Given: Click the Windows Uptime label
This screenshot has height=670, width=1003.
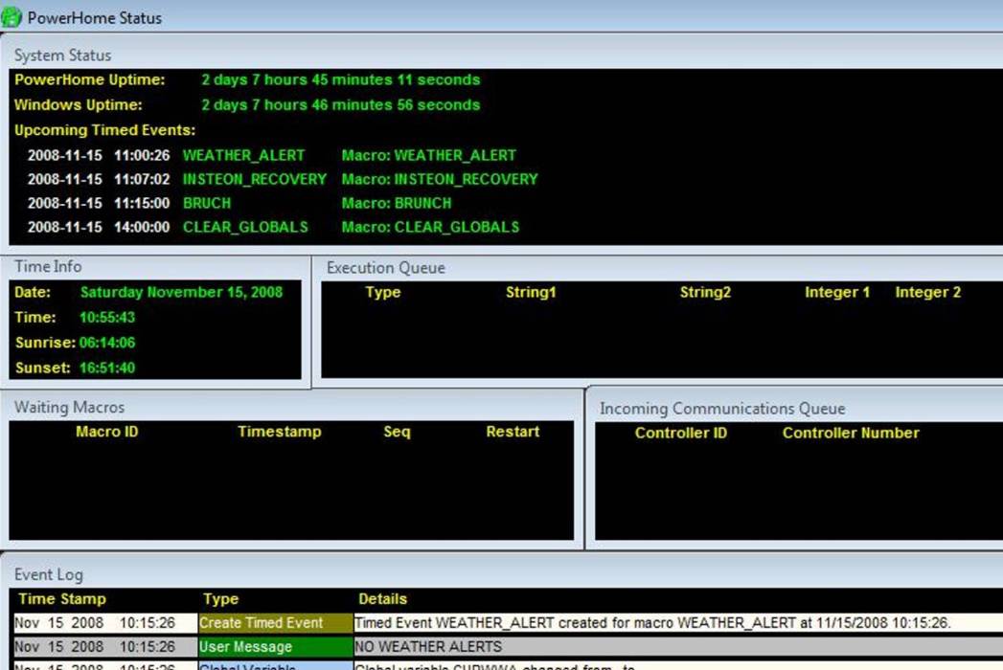Looking at the screenshot, I should pyautogui.click(x=78, y=105).
